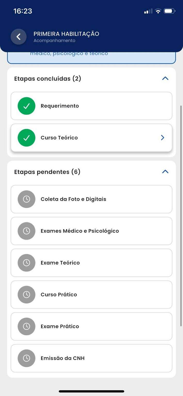Click the Etapas pendentes (6) header text
Image resolution: width=183 pixels, height=396 pixels.
47,172
